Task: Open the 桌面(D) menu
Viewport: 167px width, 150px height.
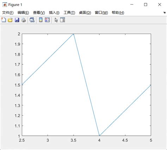Action: [x=85, y=13]
